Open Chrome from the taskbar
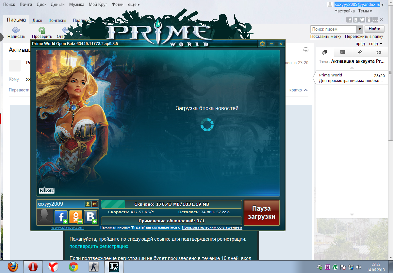Image resolution: width=393 pixels, height=273 pixels. click(x=74, y=267)
